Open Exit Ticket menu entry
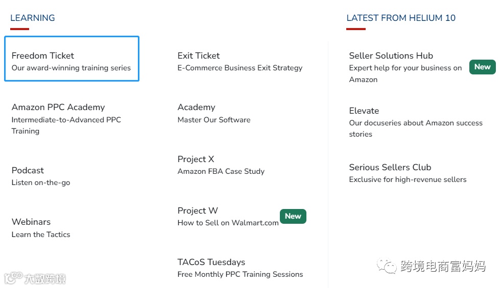The height and width of the screenshot is (288, 502). (199, 56)
